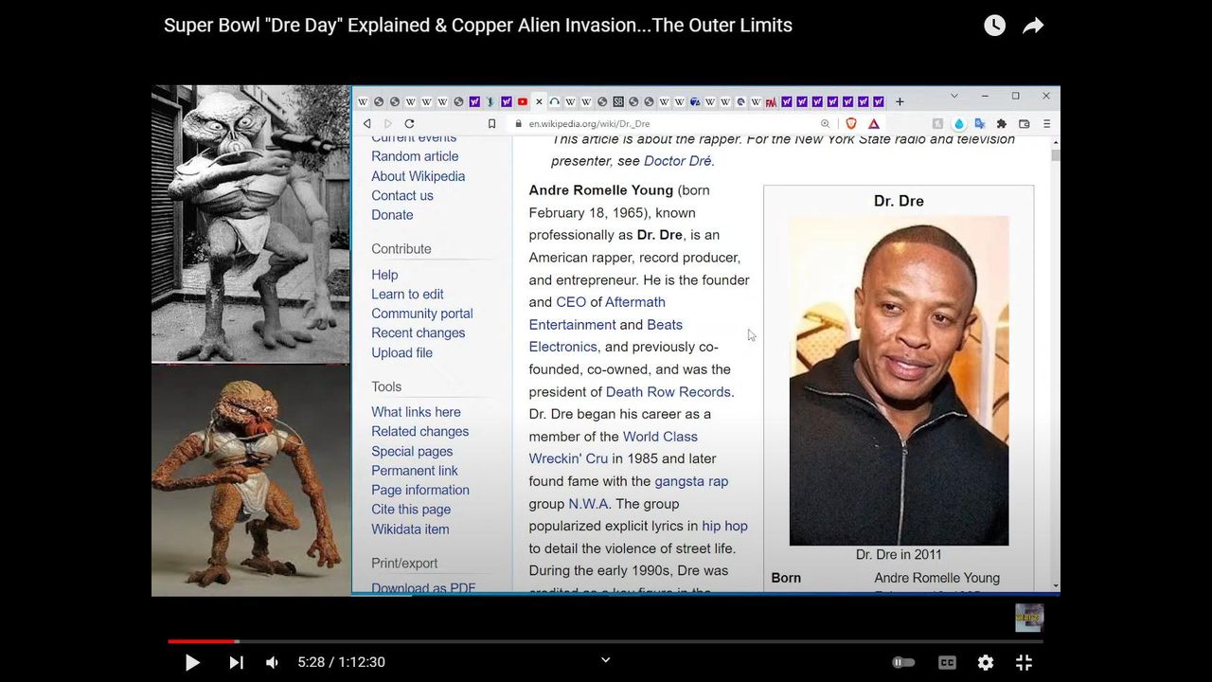The width and height of the screenshot is (1212, 682).
Task: Click the video title at top
Action: pyautogui.click(x=477, y=26)
